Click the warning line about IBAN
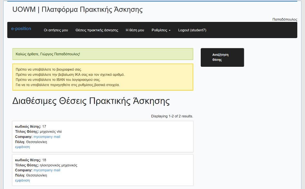 (58, 80)
